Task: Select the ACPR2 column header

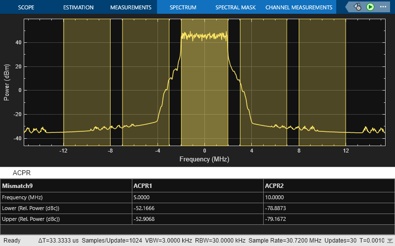Action: (x=275, y=186)
